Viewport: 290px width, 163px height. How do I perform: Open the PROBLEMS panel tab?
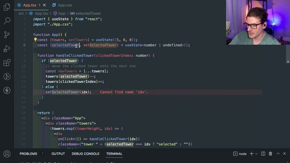(28, 154)
